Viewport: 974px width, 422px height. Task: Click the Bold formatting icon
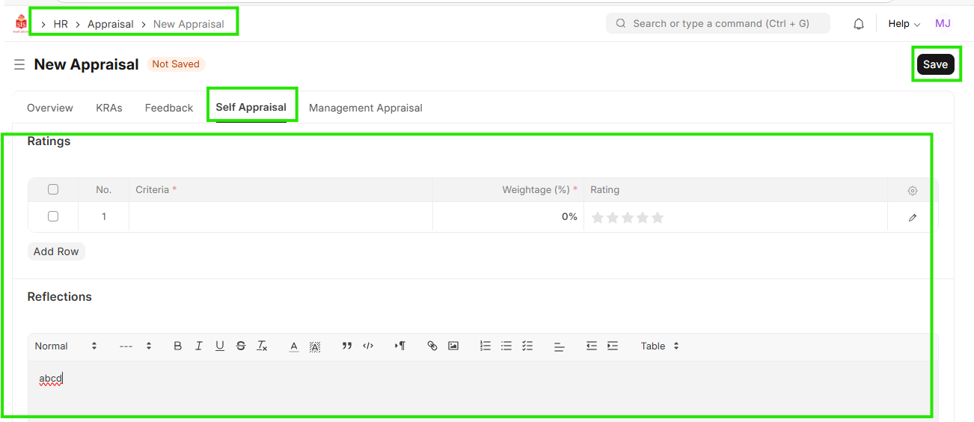point(178,346)
